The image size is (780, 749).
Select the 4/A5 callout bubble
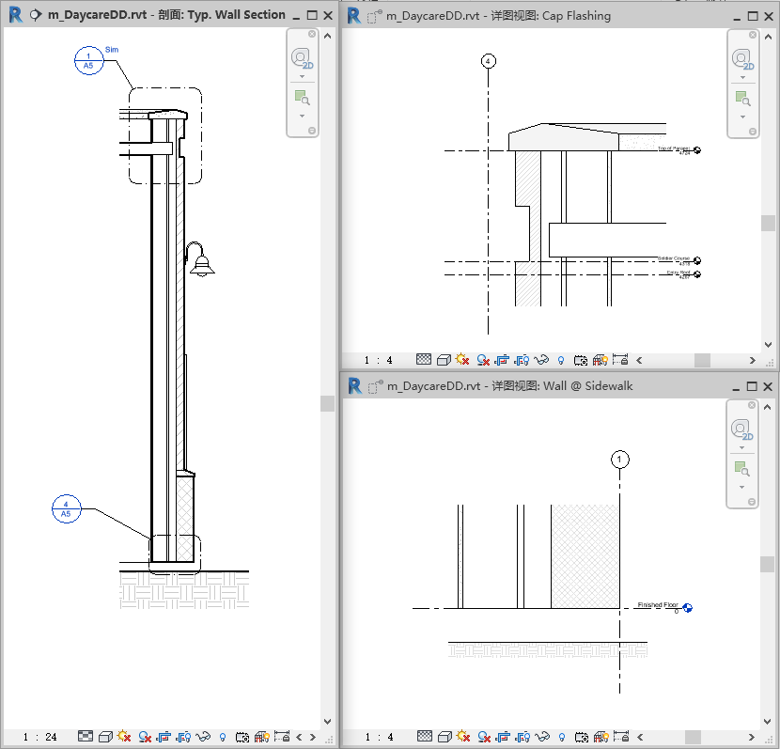66,508
